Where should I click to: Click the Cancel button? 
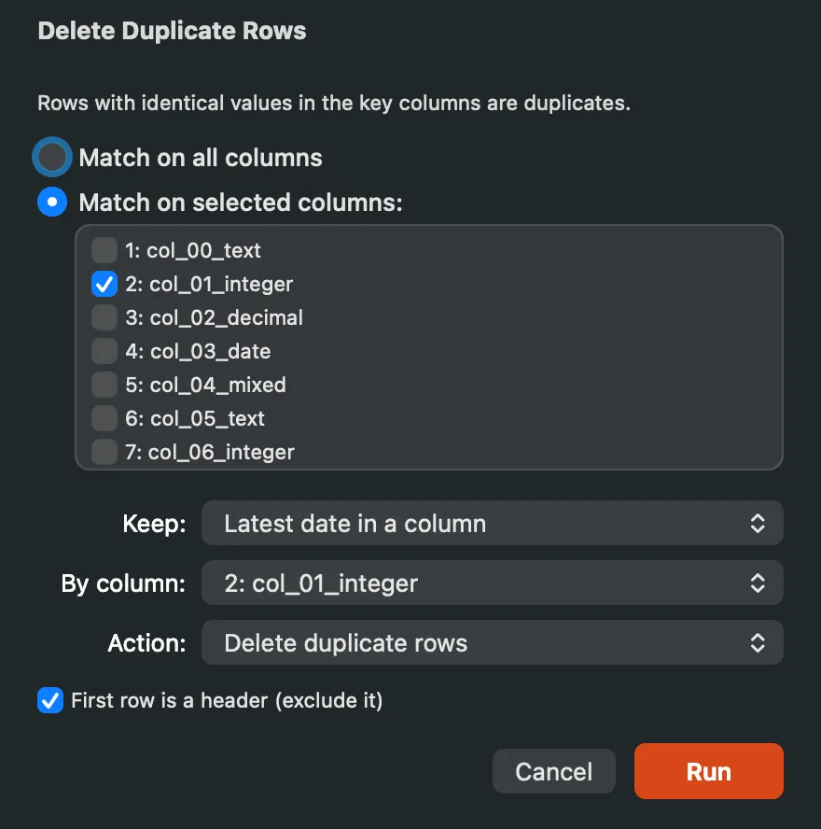pos(553,771)
